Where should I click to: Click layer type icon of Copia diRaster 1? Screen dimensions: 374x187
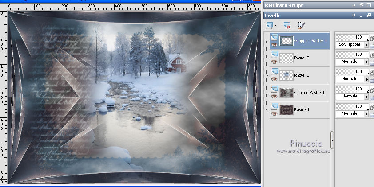pyautogui.click(x=275, y=89)
